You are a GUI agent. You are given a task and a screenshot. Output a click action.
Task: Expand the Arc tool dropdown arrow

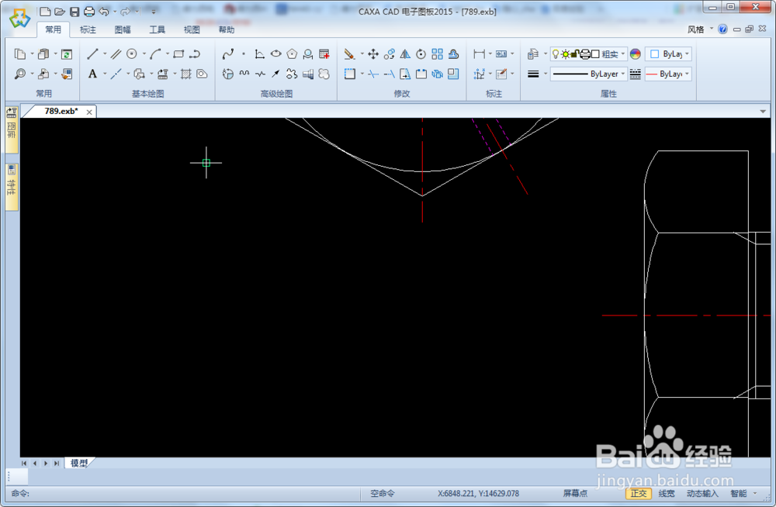[168, 54]
